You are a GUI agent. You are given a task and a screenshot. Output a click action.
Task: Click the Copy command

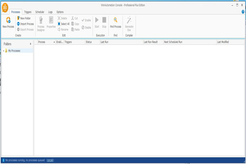point(75,24)
